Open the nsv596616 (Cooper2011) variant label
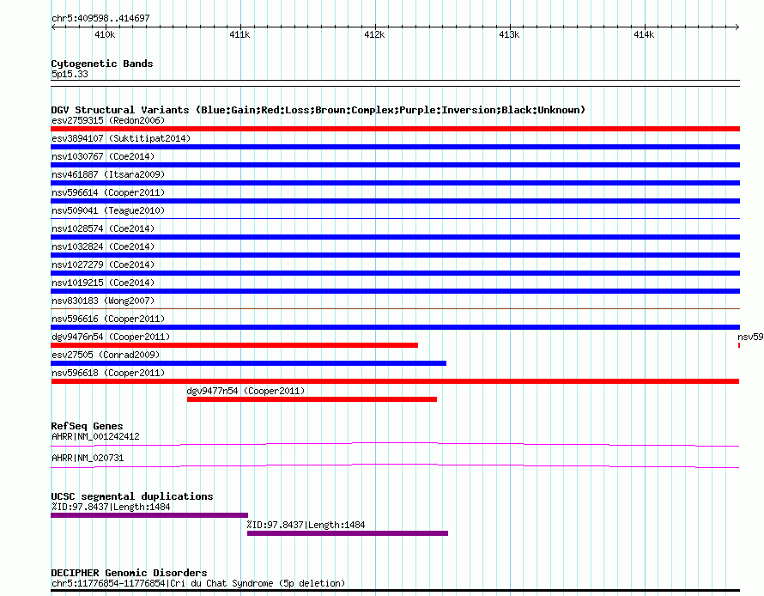Viewport: 764px width, 596px height. [108, 319]
